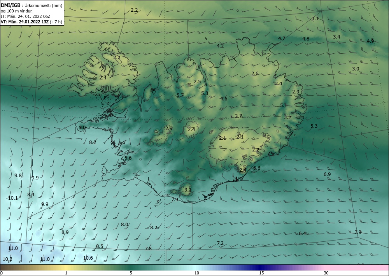Image resolution: width=389 pixels, height=276 pixels.
Task: Click the 7.2 value on the map
Action: point(220,243)
